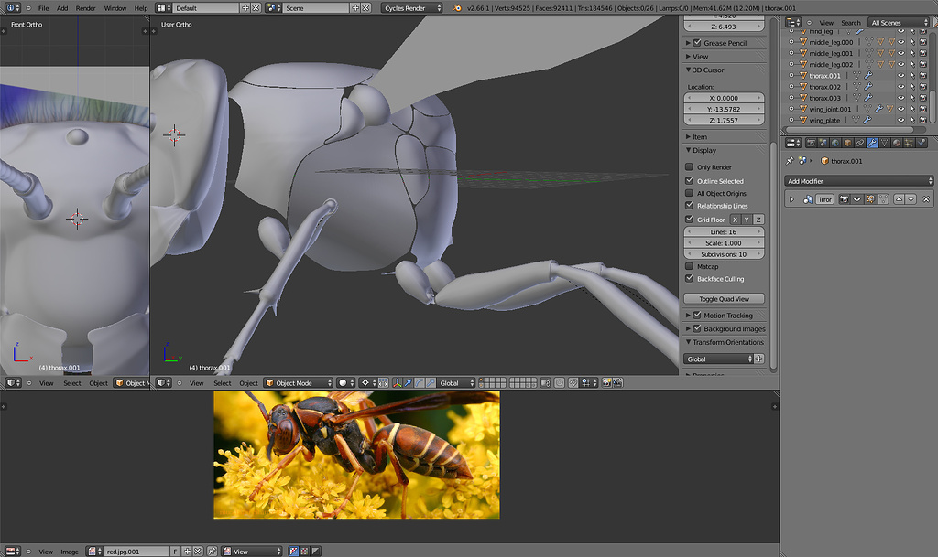Toggle Mirror modifier edit mode display
This screenshot has width=938, height=557.
tap(871, 199)
